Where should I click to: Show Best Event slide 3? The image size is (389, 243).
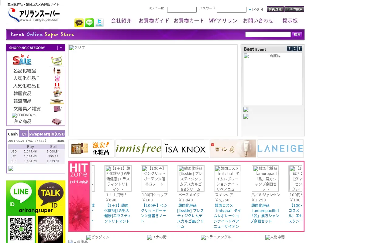tap(300, 49)
